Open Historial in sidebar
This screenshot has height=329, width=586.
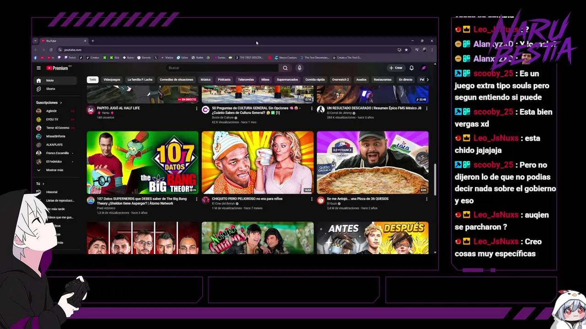[55, 192]
